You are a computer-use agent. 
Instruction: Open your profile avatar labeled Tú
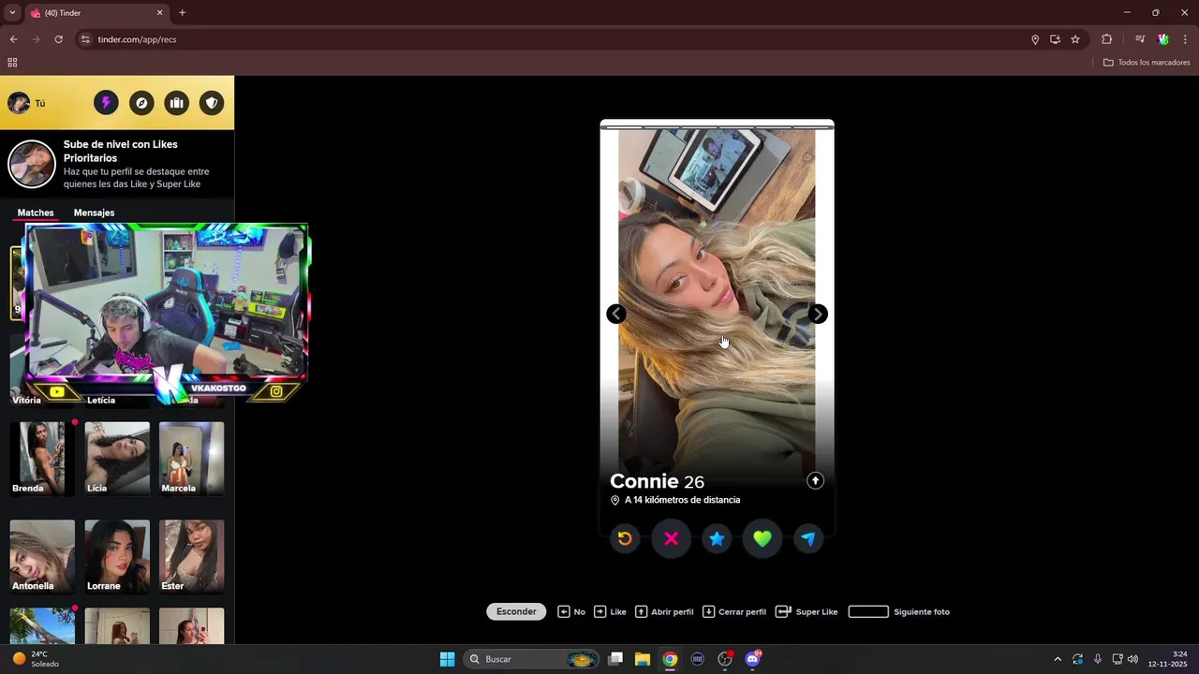click(x=26, y=103)
